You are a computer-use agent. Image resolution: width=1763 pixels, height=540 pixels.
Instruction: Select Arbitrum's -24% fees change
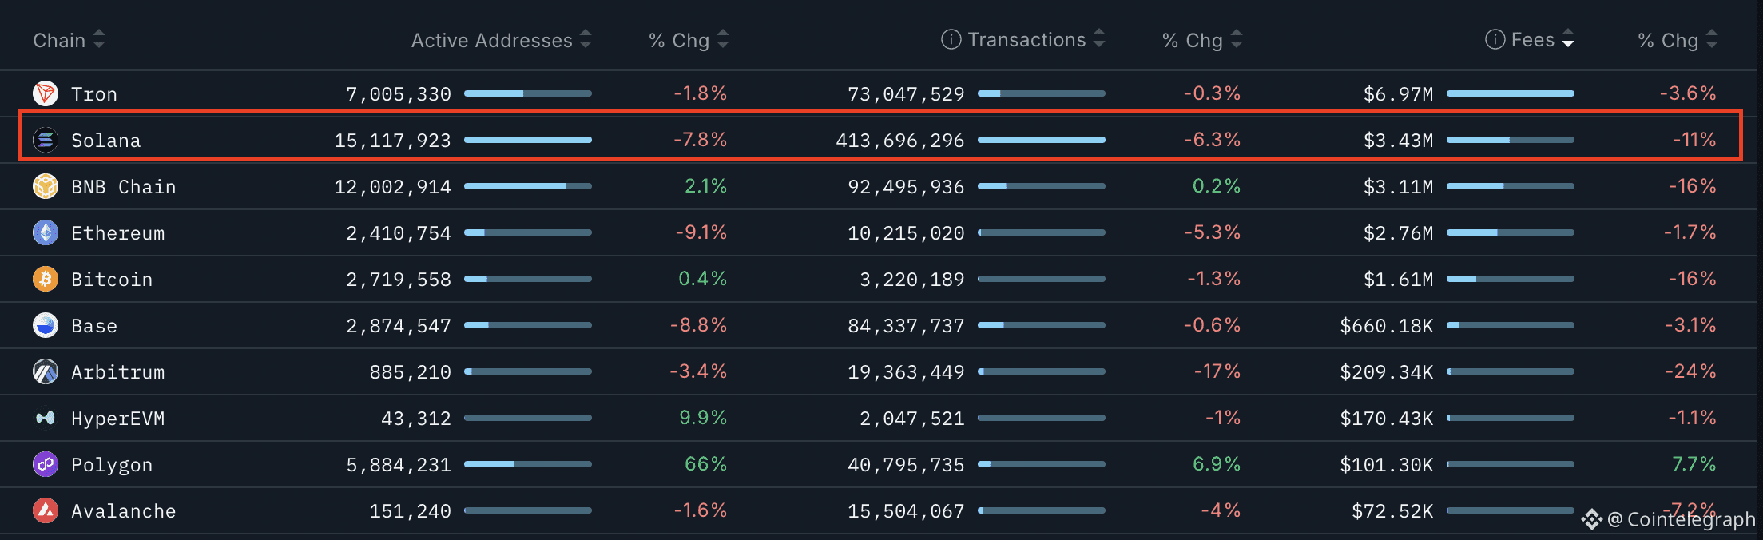tap(1691, 371)
